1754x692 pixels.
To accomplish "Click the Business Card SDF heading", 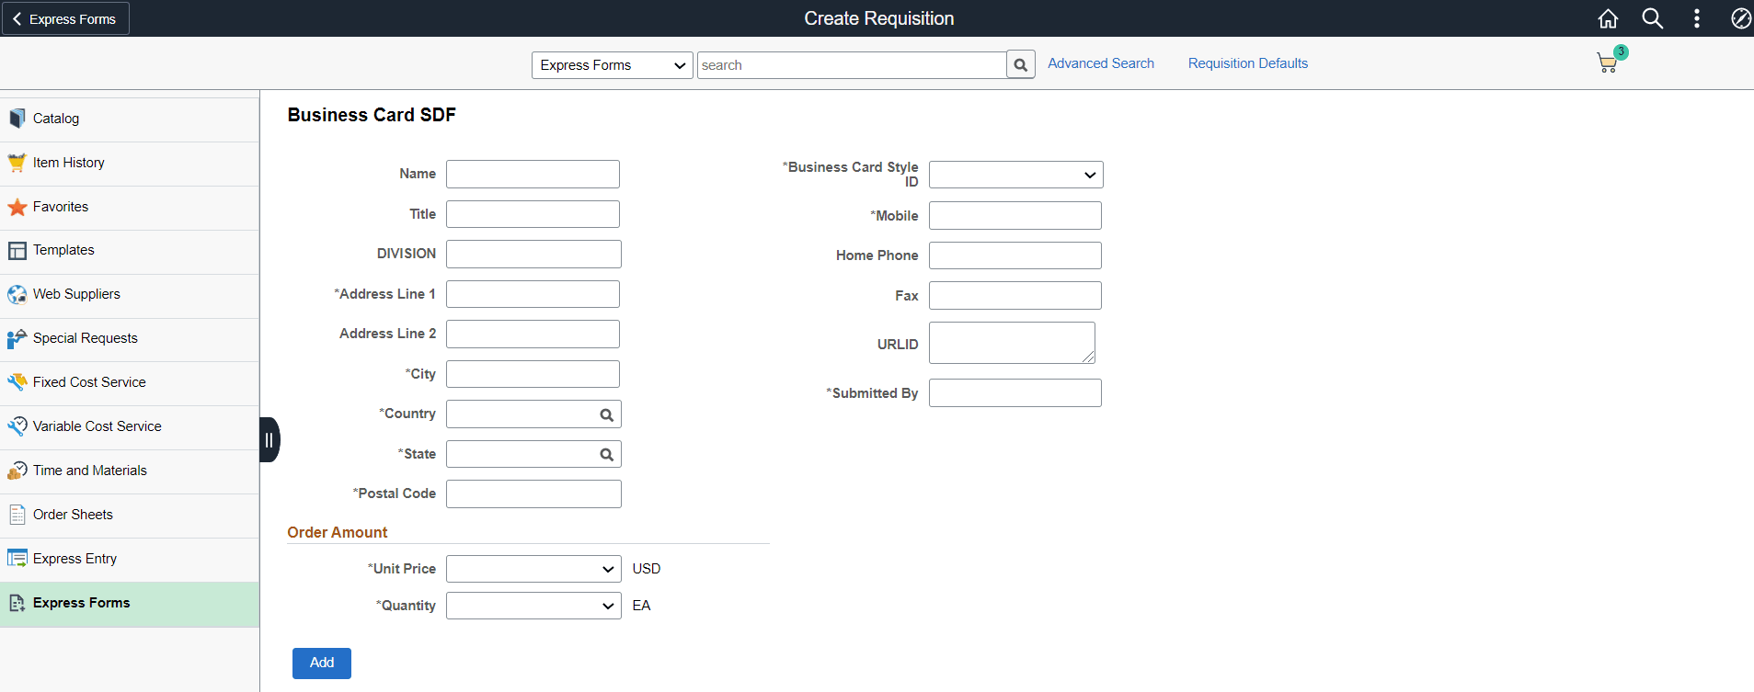I will 372,115.
